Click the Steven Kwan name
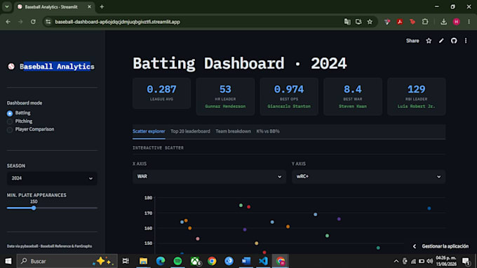Screen dimensions: 477x268 [353, 107]
